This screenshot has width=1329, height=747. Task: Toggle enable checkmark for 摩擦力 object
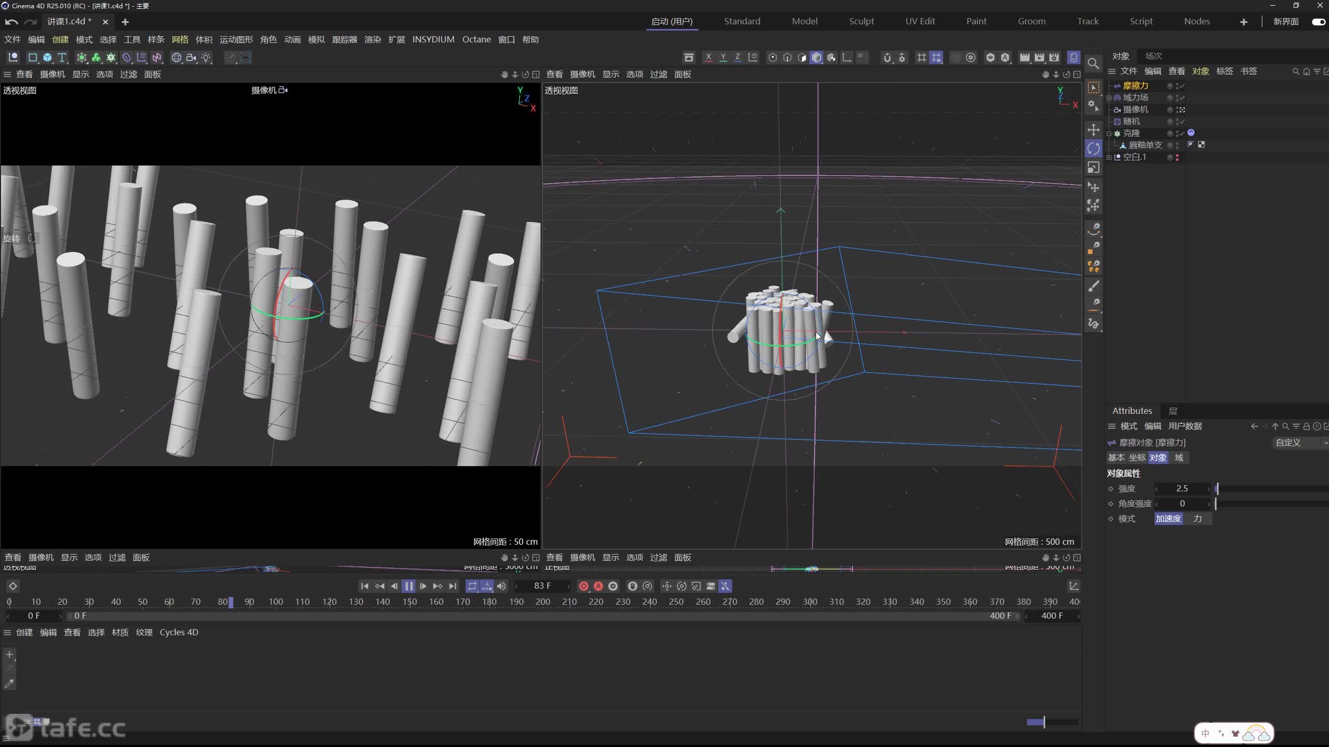click(1182, 86)
